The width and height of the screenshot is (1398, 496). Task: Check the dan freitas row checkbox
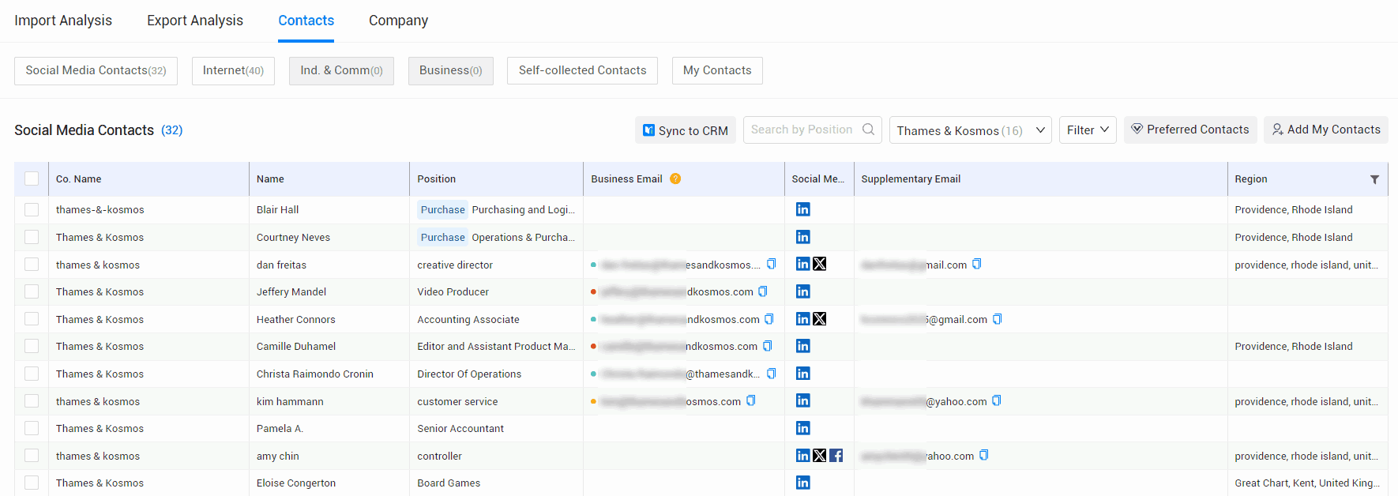coord(32,265)
